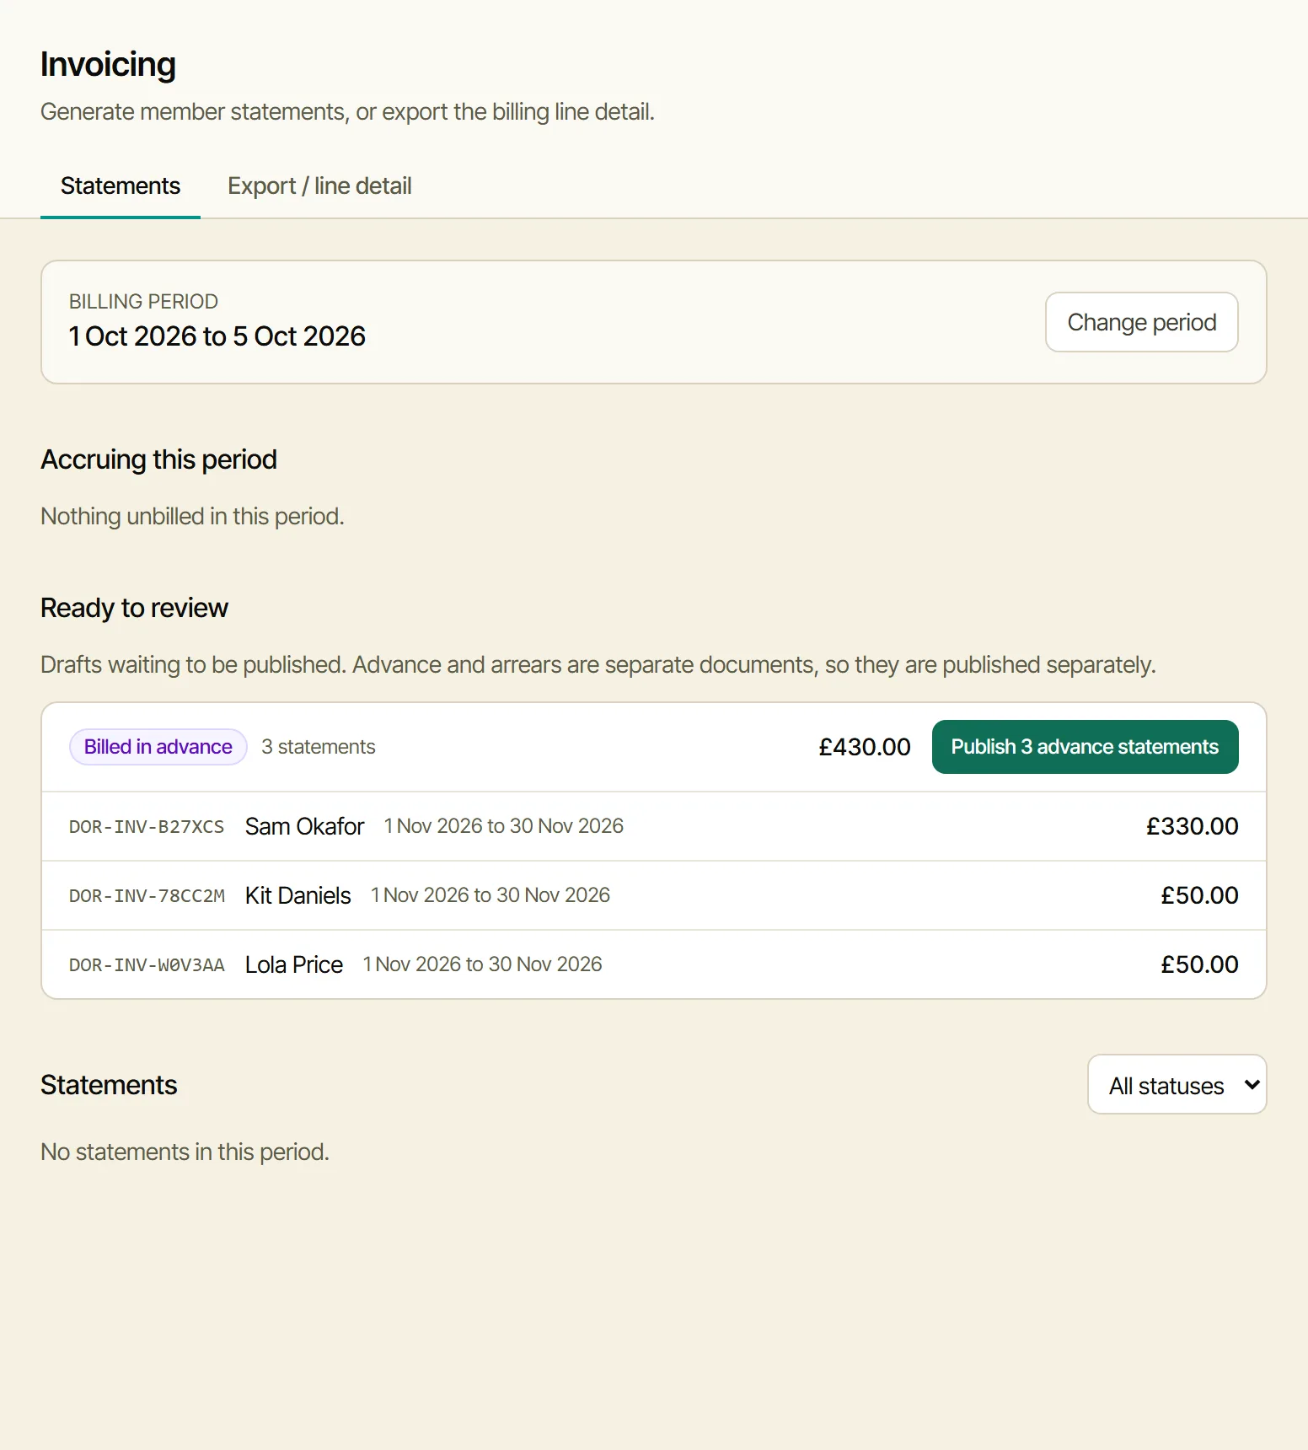Open invoice DOR-INV-B27XCS
The height and width of the screenshot is (1450, 1308).
147,826
